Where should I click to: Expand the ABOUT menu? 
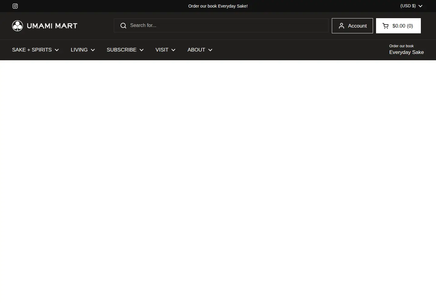200,50
